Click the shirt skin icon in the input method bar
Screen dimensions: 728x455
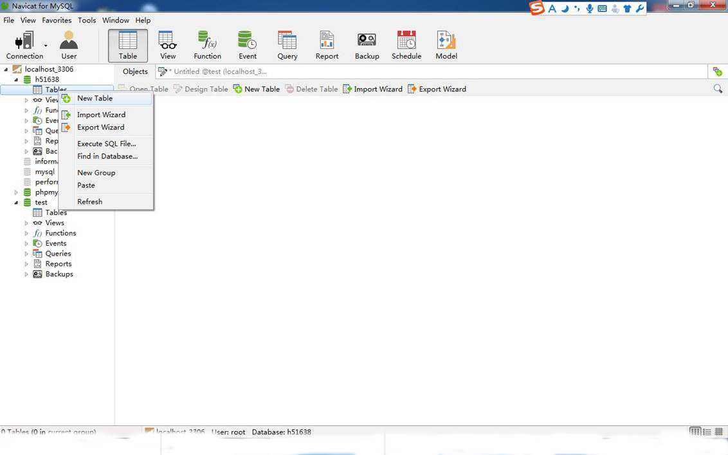point(627,8)
